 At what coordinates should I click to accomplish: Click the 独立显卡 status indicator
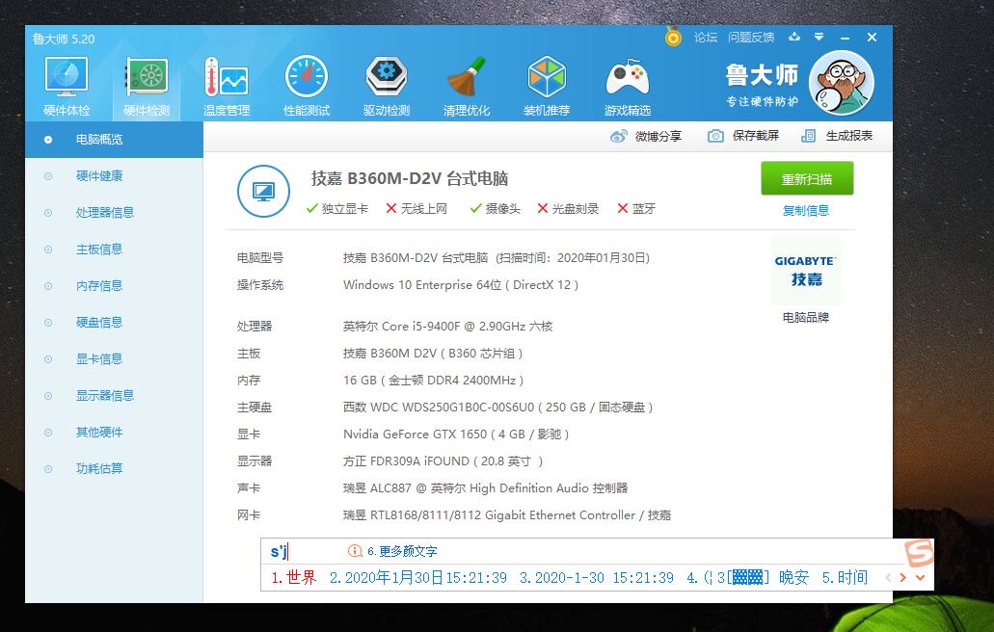336,208
